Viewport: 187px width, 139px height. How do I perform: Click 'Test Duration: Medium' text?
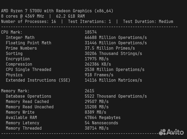click(148, 22)
